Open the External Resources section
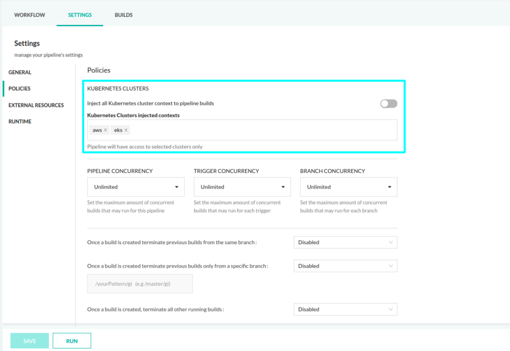Image resolution: width=510 pixels, height=351 pixels. click(x=36, y=105)
